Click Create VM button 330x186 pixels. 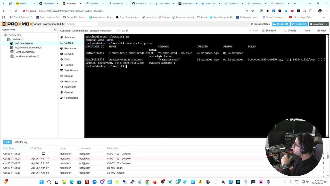(280, 24)
